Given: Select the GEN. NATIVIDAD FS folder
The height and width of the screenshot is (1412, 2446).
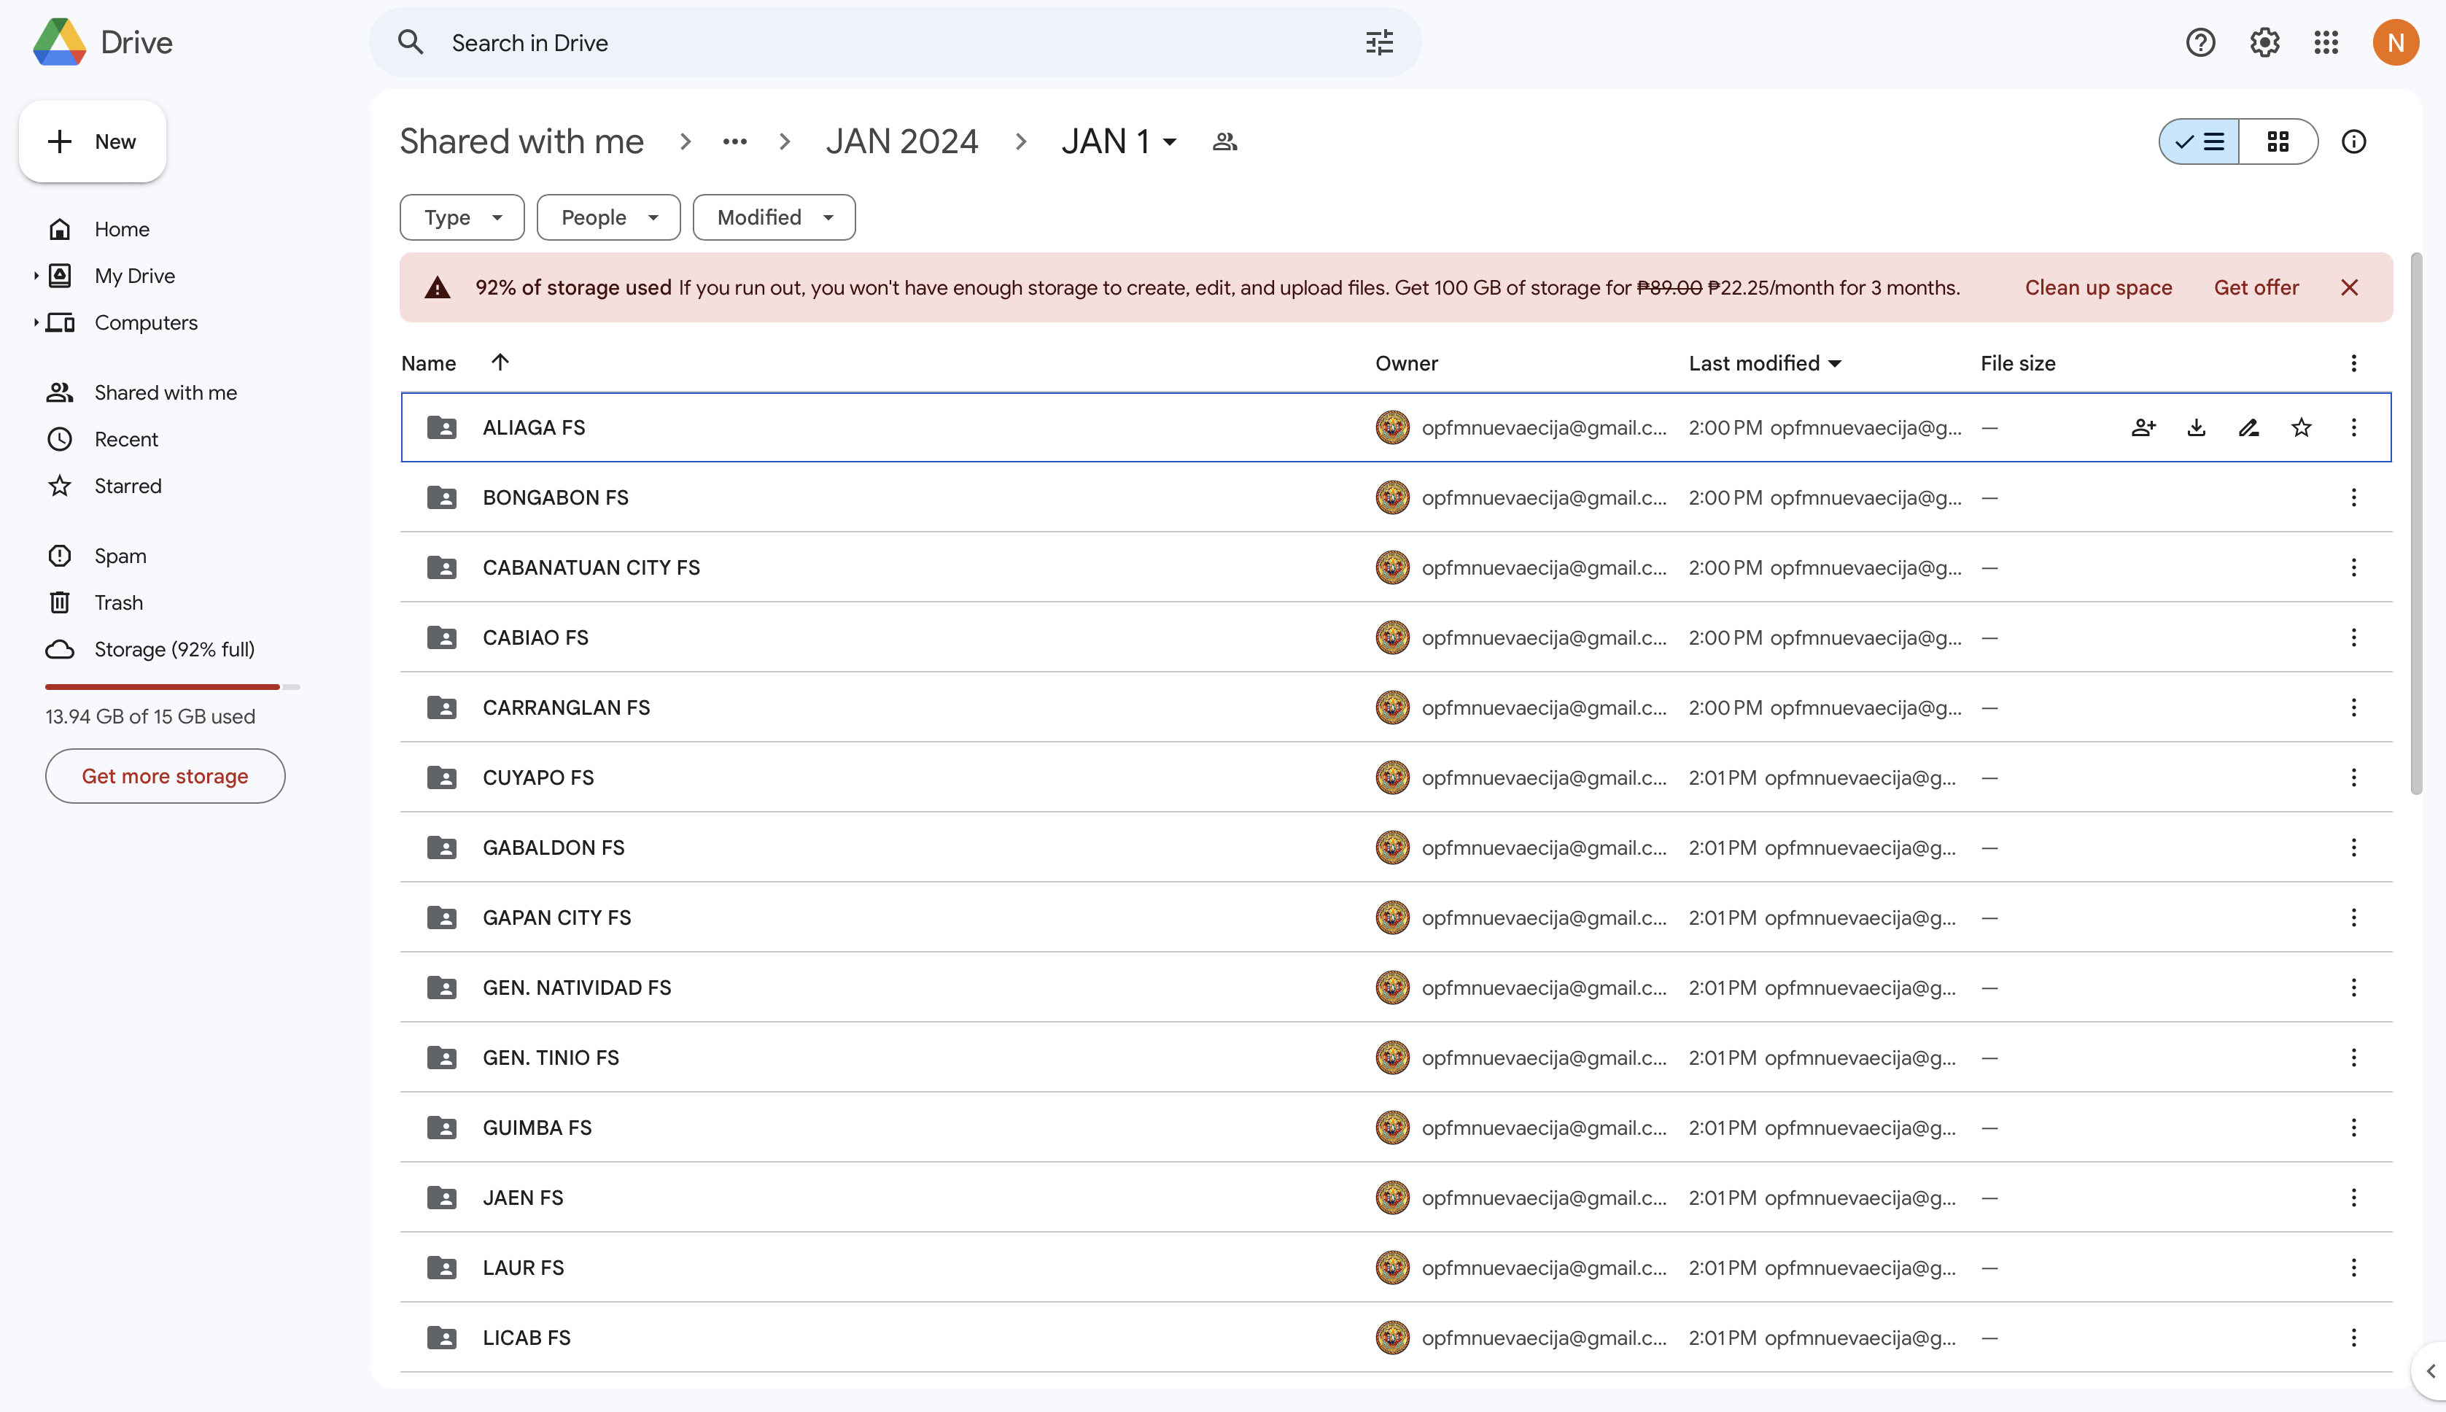Looking at the screenshot, I should tap(1395, 988).
